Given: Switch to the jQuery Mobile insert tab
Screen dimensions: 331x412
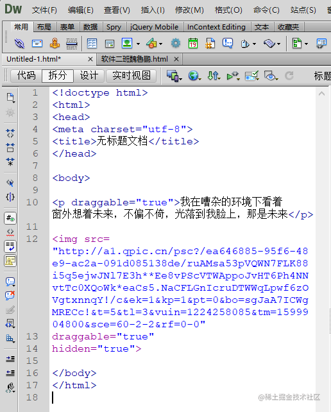Looking at the screenshot, I should pos(154,27).
